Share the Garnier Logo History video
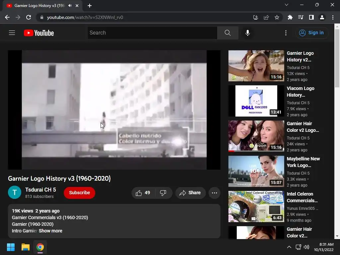 click(190, 193)
